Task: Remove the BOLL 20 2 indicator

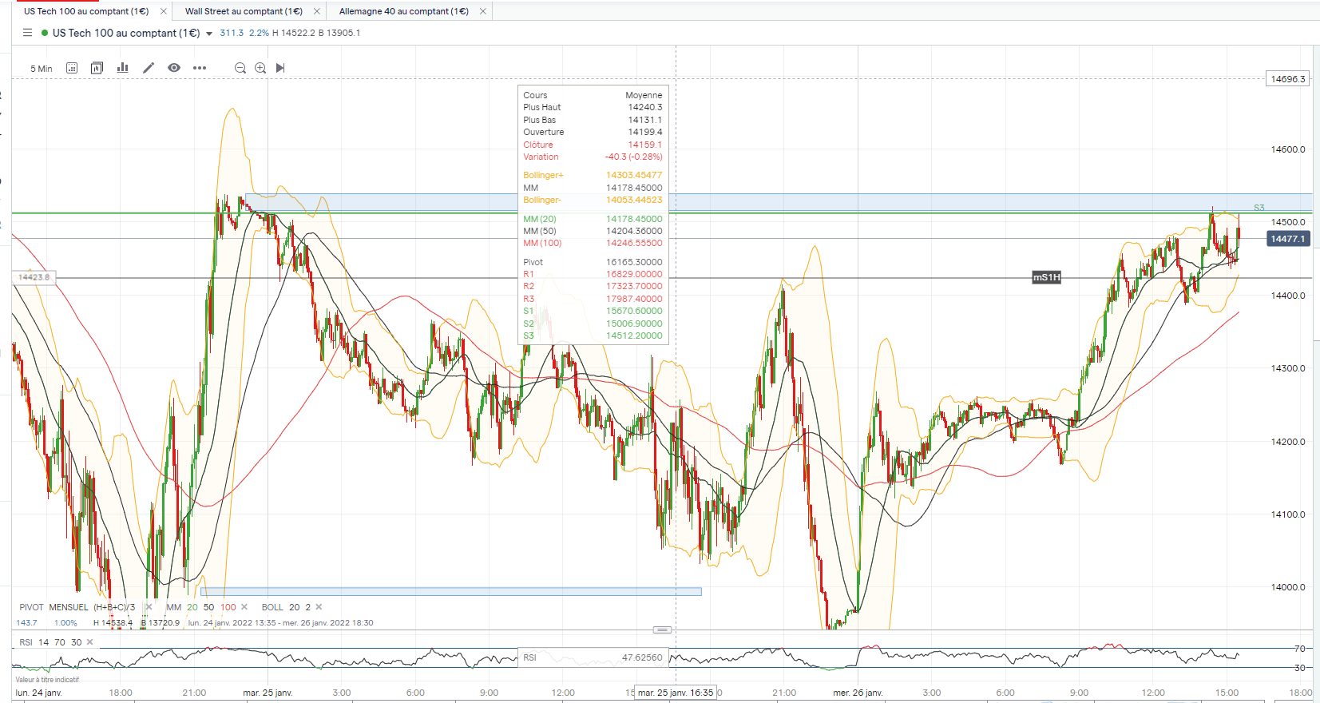Action: pos(319,607)
